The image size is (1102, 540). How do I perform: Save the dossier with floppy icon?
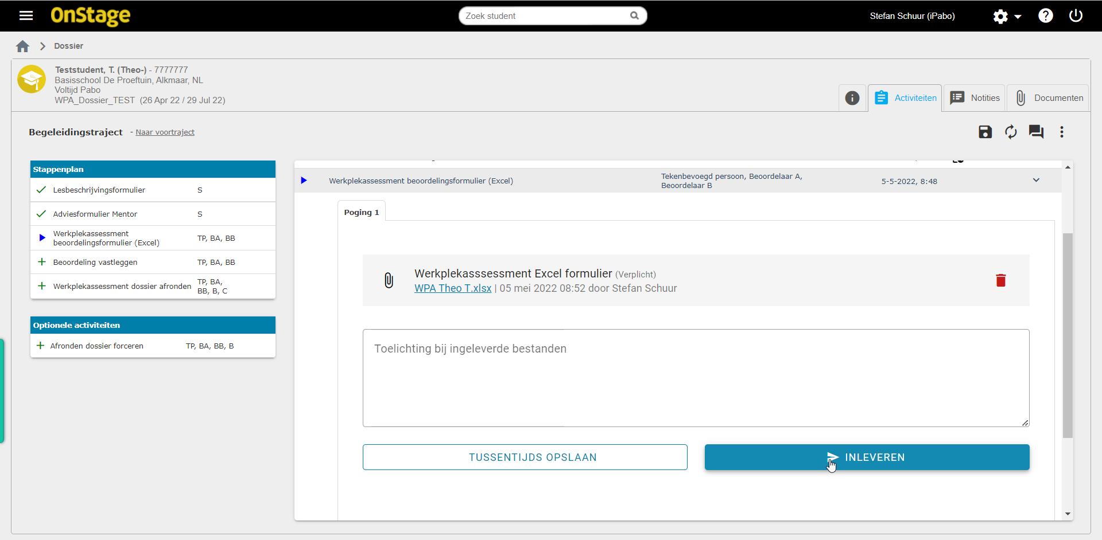pyautogui.click(x=985, y=132)
